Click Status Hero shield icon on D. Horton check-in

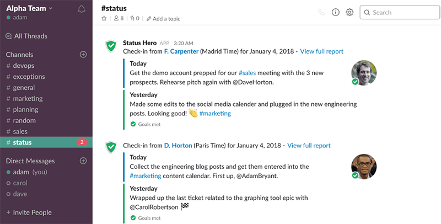(x=111, y=147)
